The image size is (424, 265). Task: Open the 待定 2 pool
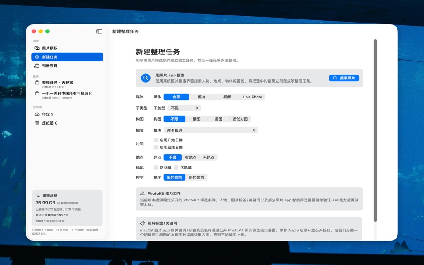click(x=67, y=114)
